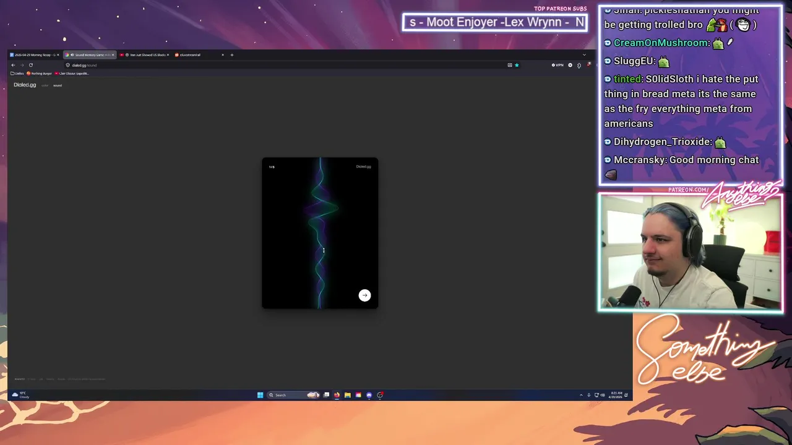This screenshot has width=792, height=445.
Task: Click the red extension icon in toolbar
Action: point(588,64)
